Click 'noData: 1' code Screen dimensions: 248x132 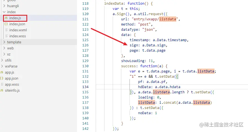(147, 113)
